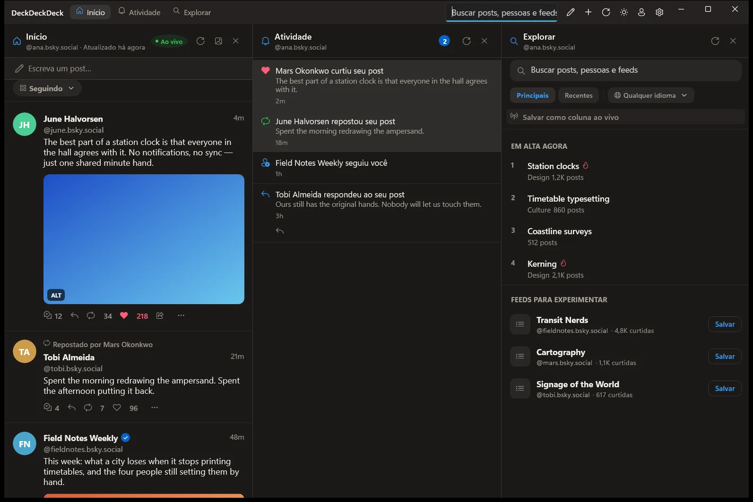Toggle the light/dark theme sun icon
Screen dimensions: 753x502
624,12
